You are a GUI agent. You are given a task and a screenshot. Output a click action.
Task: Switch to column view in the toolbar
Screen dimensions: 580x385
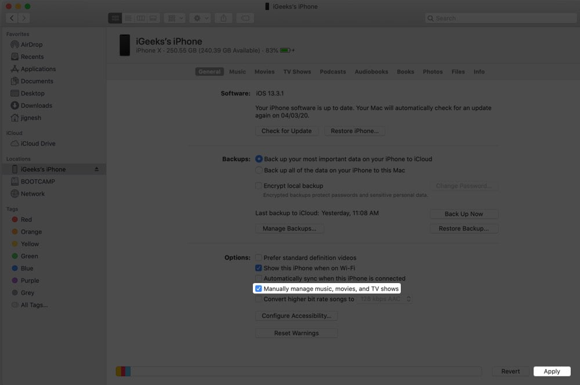pos(140,18)
